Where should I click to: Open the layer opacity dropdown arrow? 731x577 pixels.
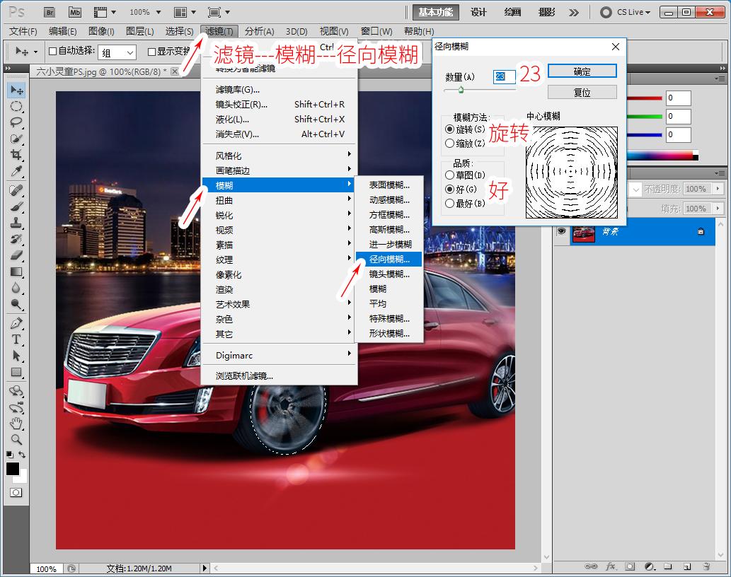[x=718, y=189]
